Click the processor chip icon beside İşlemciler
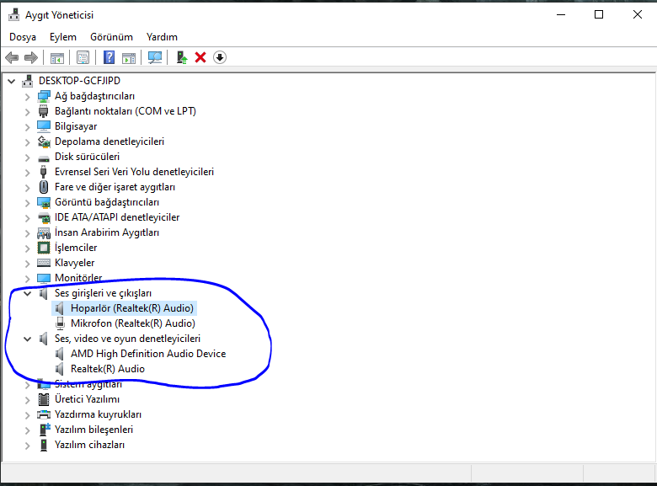The image size is (657, 486). click(x=44, y=248)
